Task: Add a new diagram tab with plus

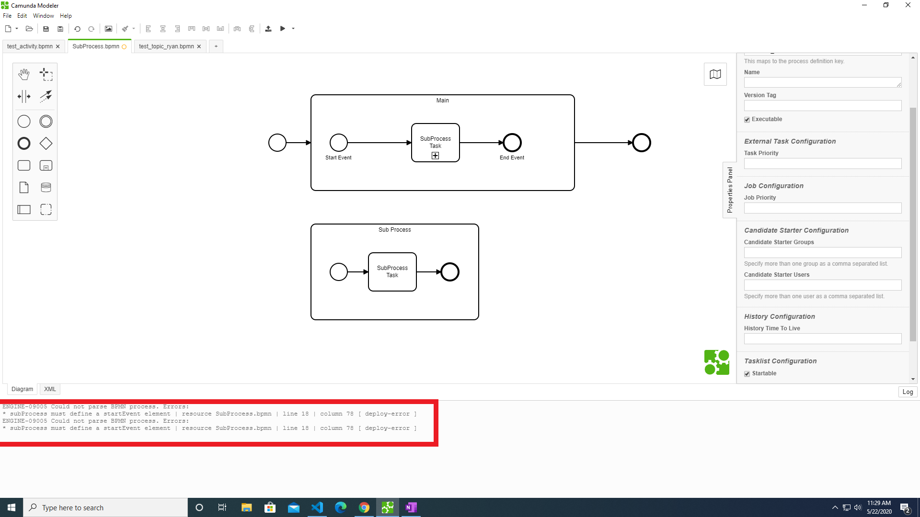Action: pos(216,46)
